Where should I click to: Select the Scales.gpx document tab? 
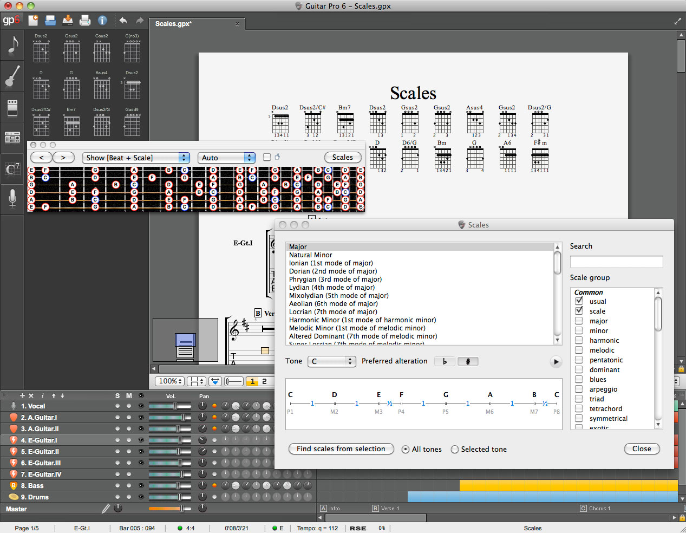coord(173,24)
